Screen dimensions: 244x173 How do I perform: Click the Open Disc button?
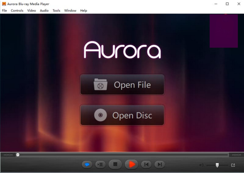click(x=122, y=115)
